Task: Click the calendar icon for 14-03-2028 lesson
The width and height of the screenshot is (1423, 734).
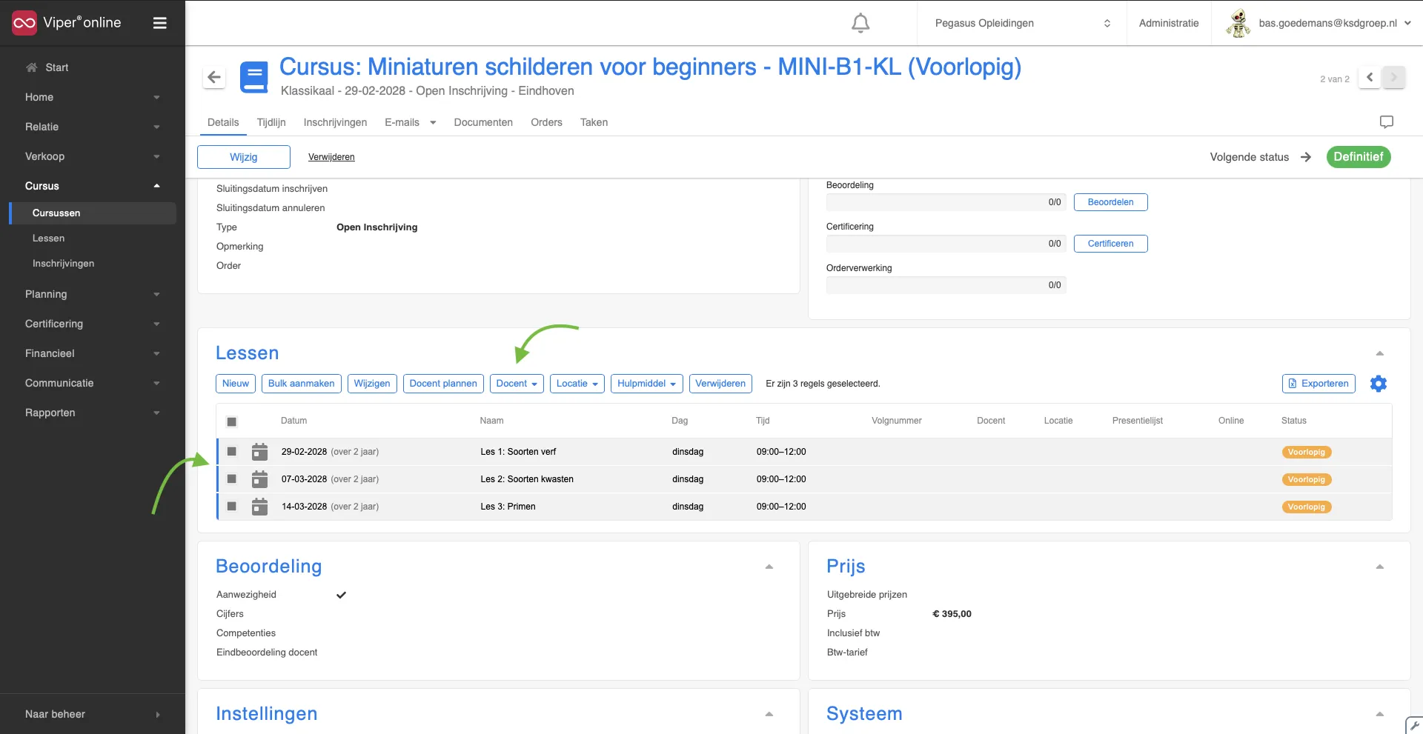Action: [259, 507]
